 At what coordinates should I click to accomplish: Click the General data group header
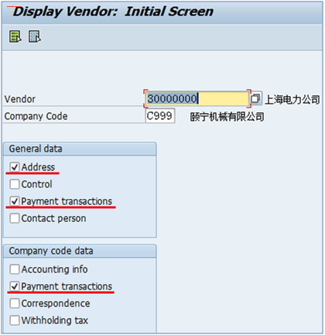pyautogui.click(x=80, y=149)
